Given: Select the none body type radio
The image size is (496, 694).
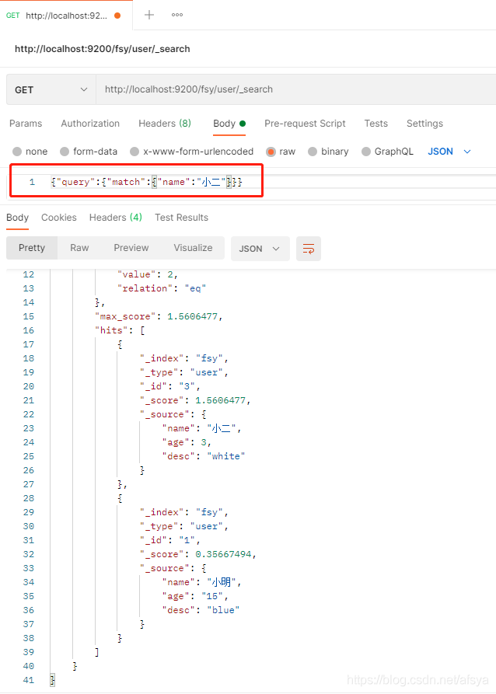Looking at the screenshot, I should [x=17, y=152].
